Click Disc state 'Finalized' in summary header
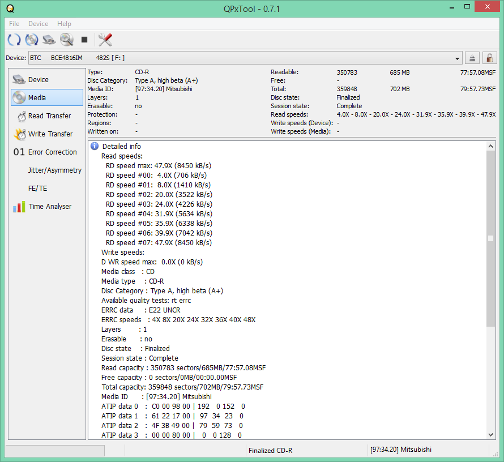504x462 pixels. (348, 97)
